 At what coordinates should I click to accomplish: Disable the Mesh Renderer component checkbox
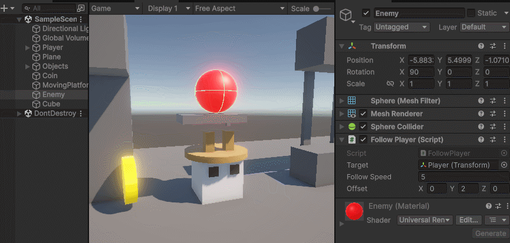pyautogui.click(x=363, y=114)
